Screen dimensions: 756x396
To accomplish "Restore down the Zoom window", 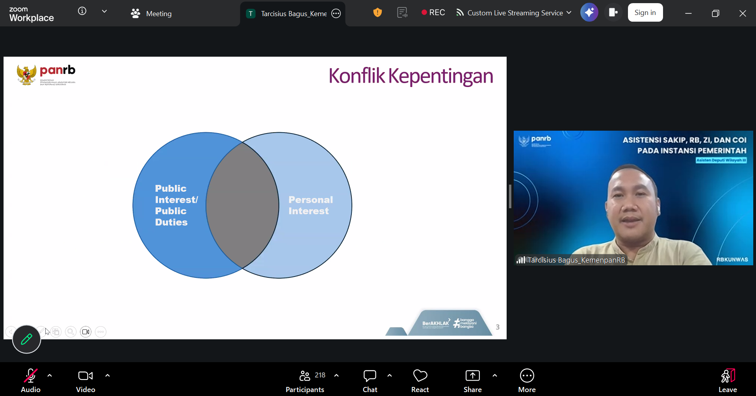I will [x=715, y=13].
